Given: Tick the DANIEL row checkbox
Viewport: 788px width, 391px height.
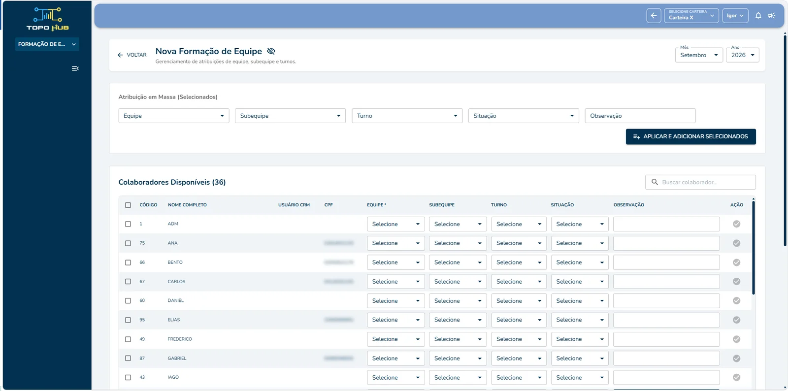Looking at the screenshot, I should tap(128, 301).
